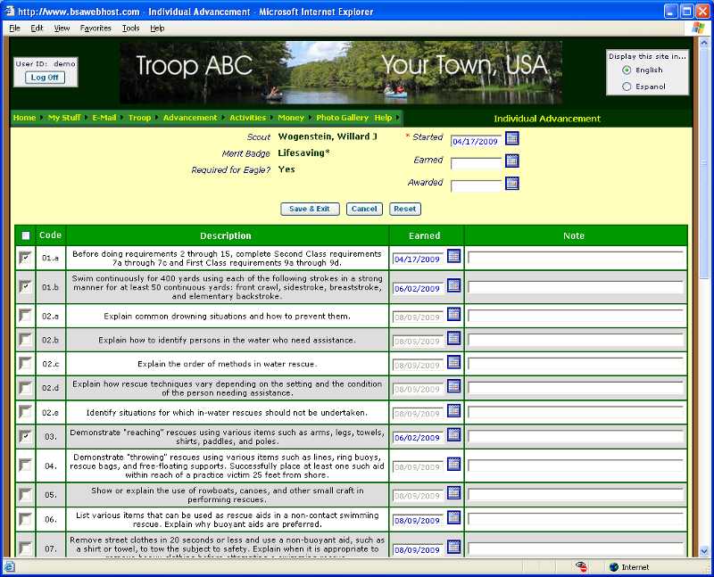
Task: Open calendar icon for requirement 02.b
Action: pyautogui.click(x=453, y=338)
